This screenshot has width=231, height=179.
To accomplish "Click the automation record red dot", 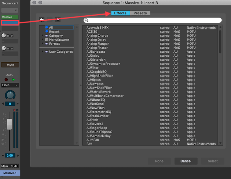I will tap(6, 79).
